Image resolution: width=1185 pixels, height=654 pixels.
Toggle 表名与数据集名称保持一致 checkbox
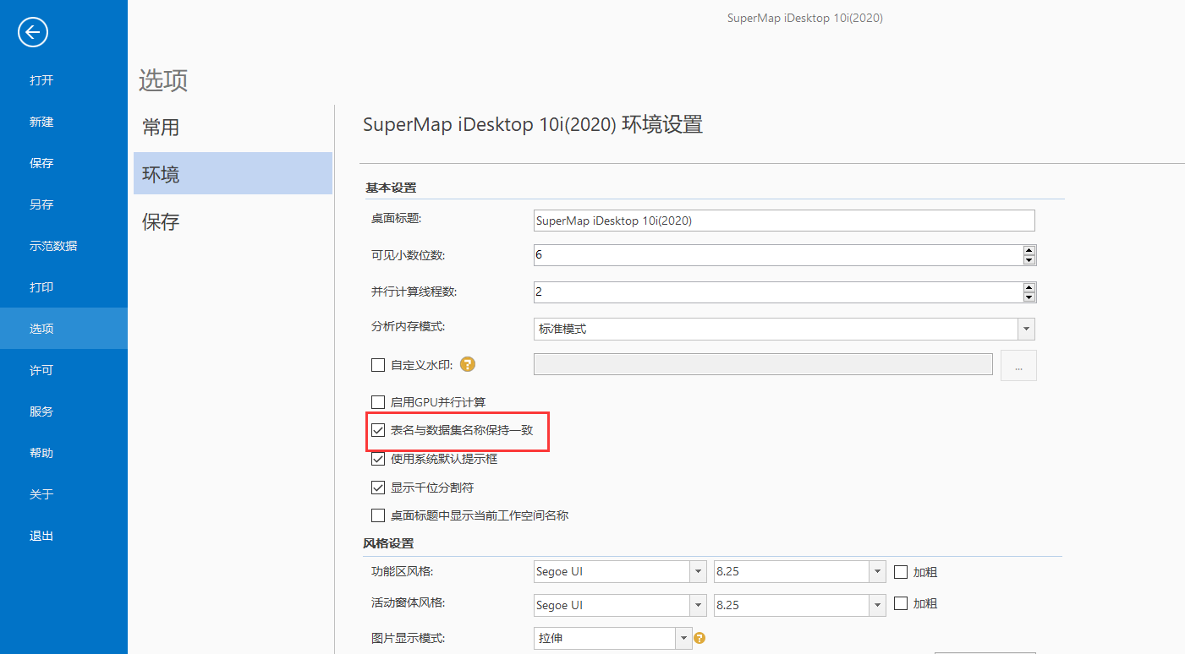click(378, 431)
